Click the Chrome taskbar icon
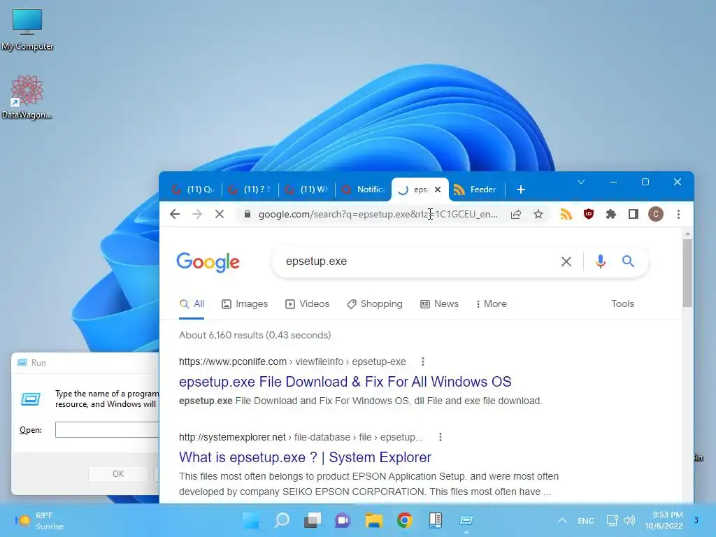The image size is (716, 537). (405, 520)
